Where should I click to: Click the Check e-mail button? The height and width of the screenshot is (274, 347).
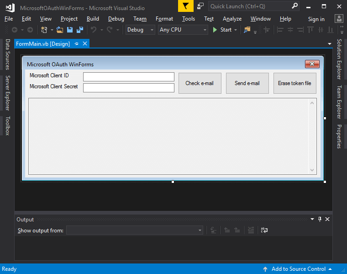(200, 83)
